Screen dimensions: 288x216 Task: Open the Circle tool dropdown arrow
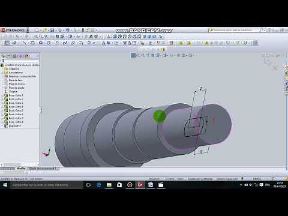point(52,43)
